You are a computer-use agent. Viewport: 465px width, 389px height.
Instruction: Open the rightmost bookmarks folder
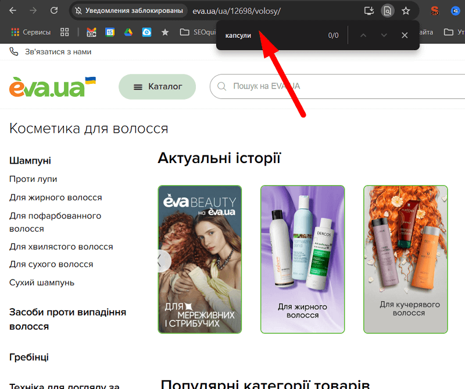pos(454,32)
